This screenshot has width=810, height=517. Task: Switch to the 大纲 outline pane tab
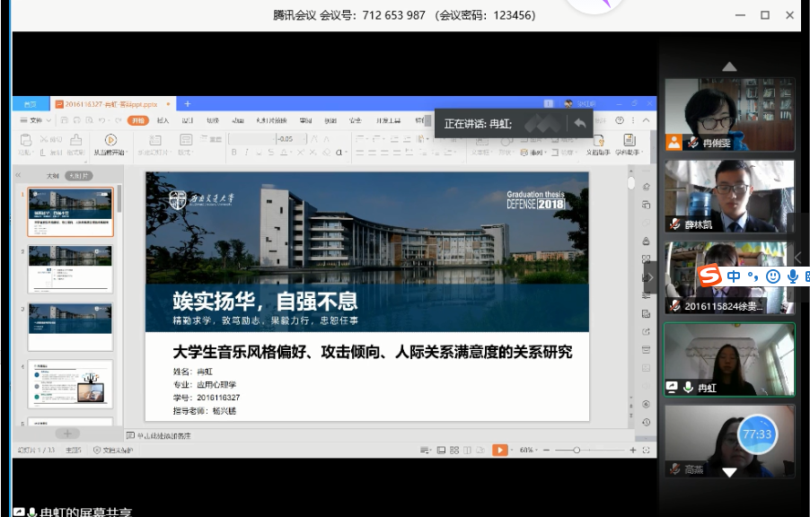(53, 176)
